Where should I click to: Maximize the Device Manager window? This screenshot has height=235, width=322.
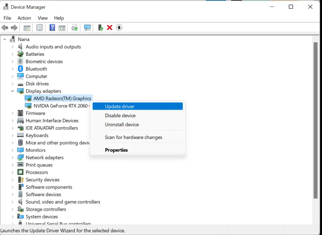(291, 7)
